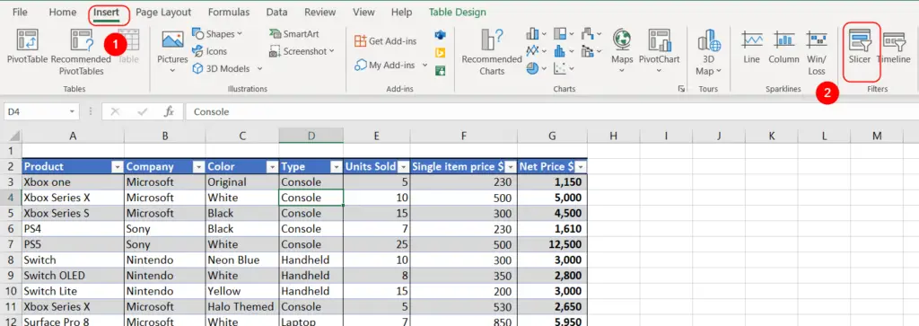
Task: Select column header H
Action: point(613,136)
